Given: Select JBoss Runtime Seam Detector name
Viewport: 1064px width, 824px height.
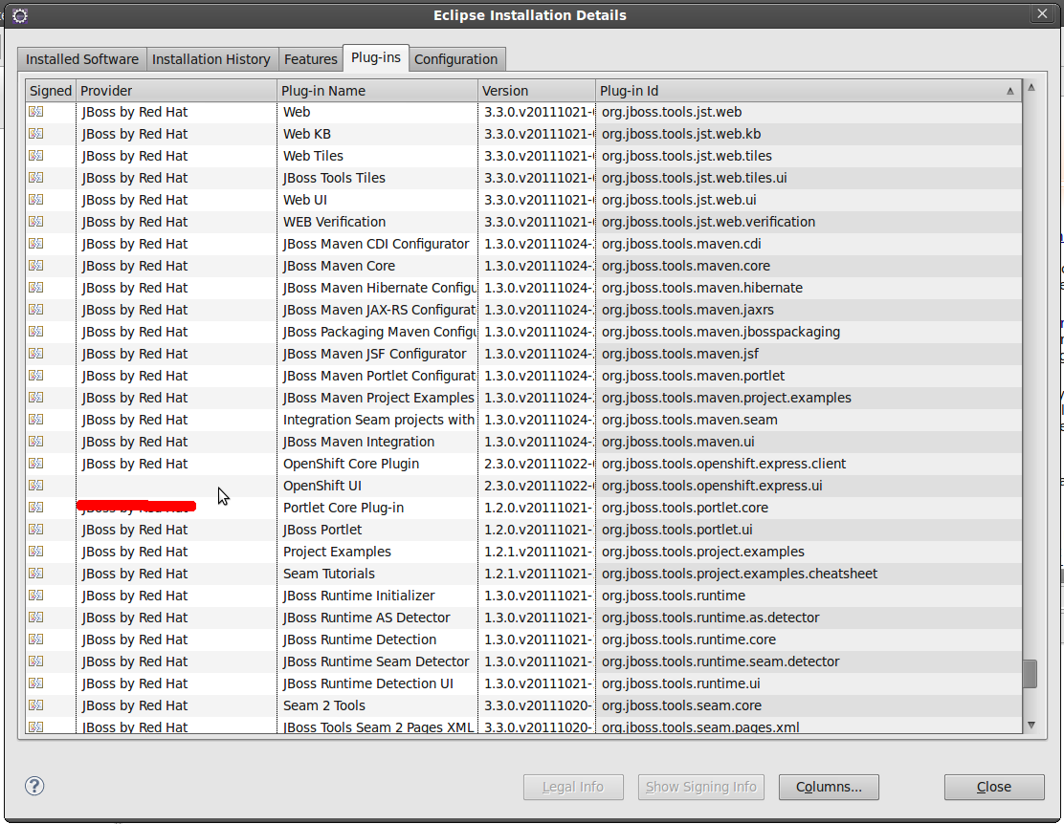Looking at the screenshot, I should tap(376, 661).
